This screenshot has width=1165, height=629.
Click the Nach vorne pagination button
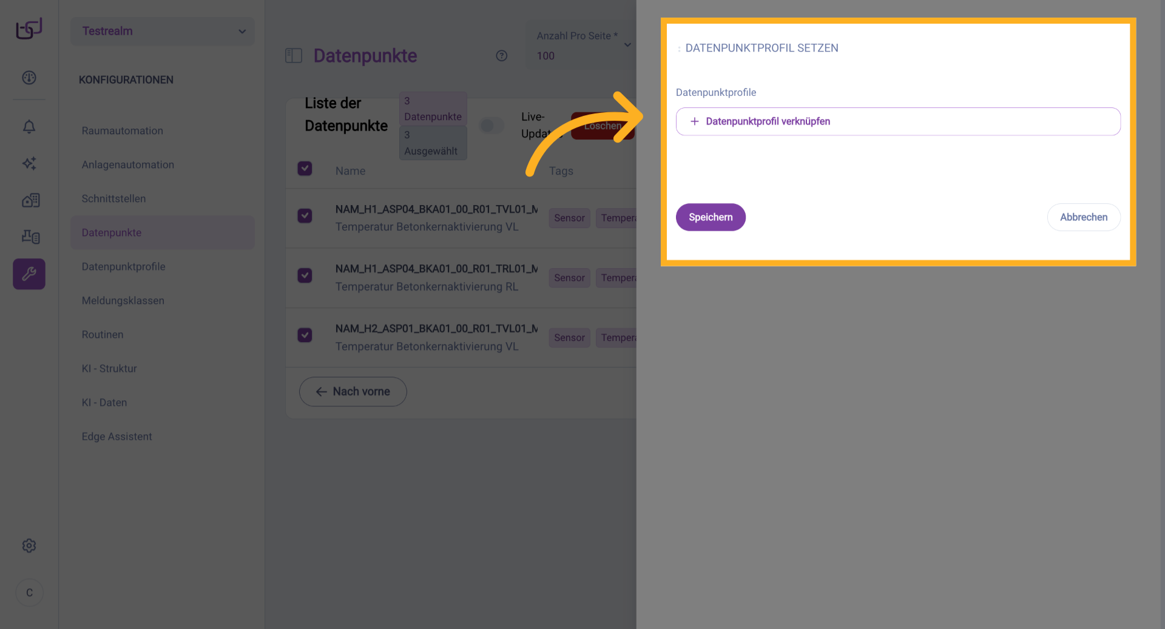pos(353,392)
